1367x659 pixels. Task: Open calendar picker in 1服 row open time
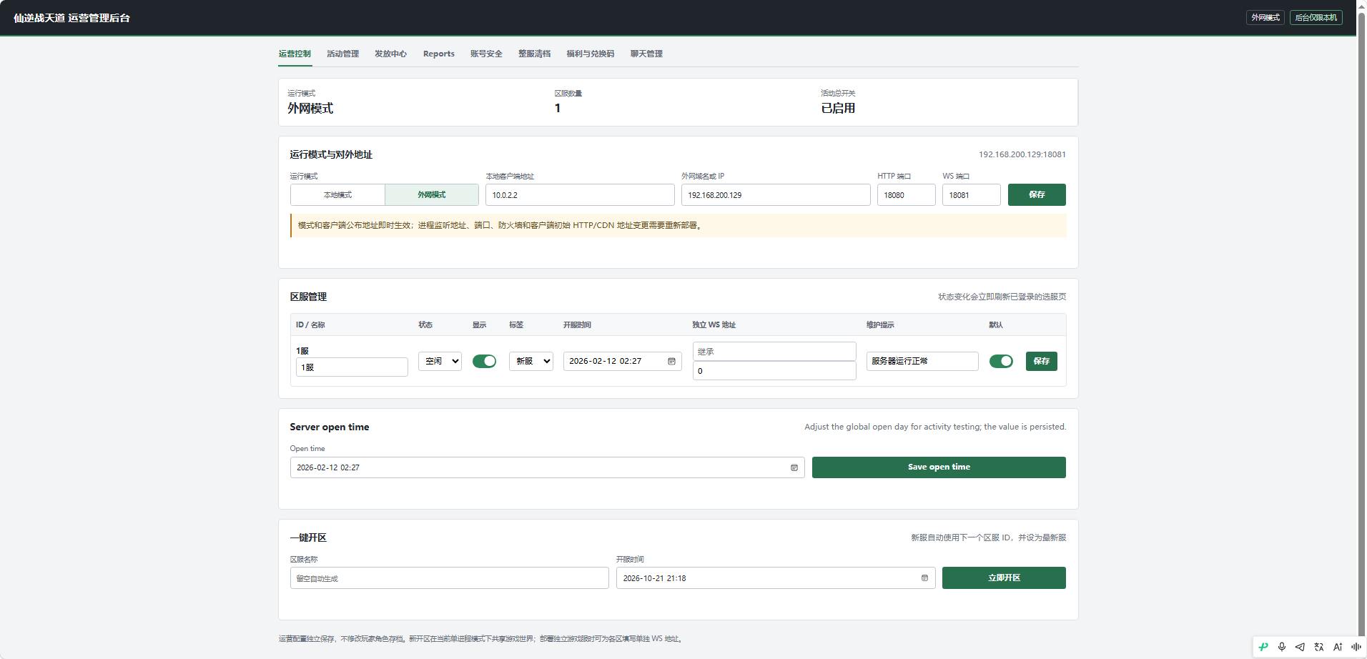(671, 362)
